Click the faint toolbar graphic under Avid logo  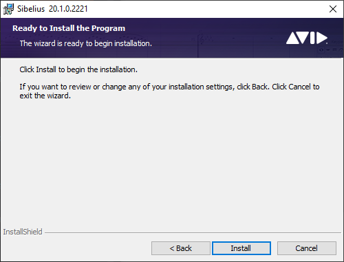330,50
